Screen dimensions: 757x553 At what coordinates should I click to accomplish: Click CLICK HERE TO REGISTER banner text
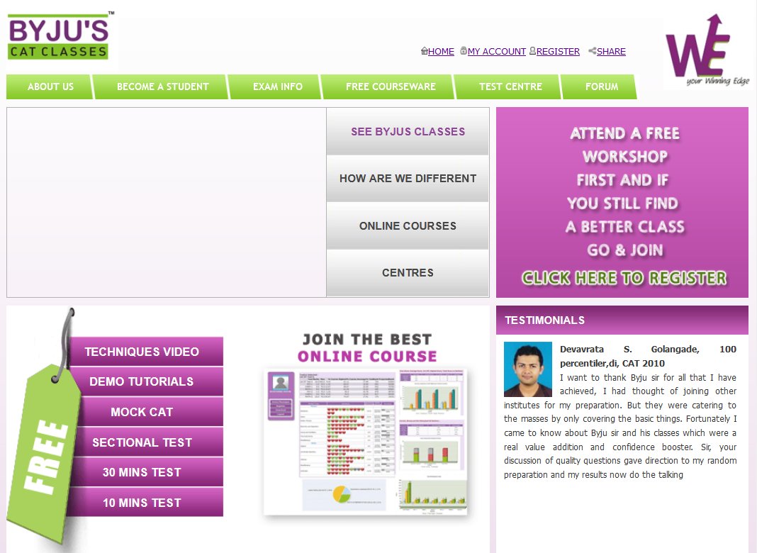pyautogui.click(x=624, y=278)
